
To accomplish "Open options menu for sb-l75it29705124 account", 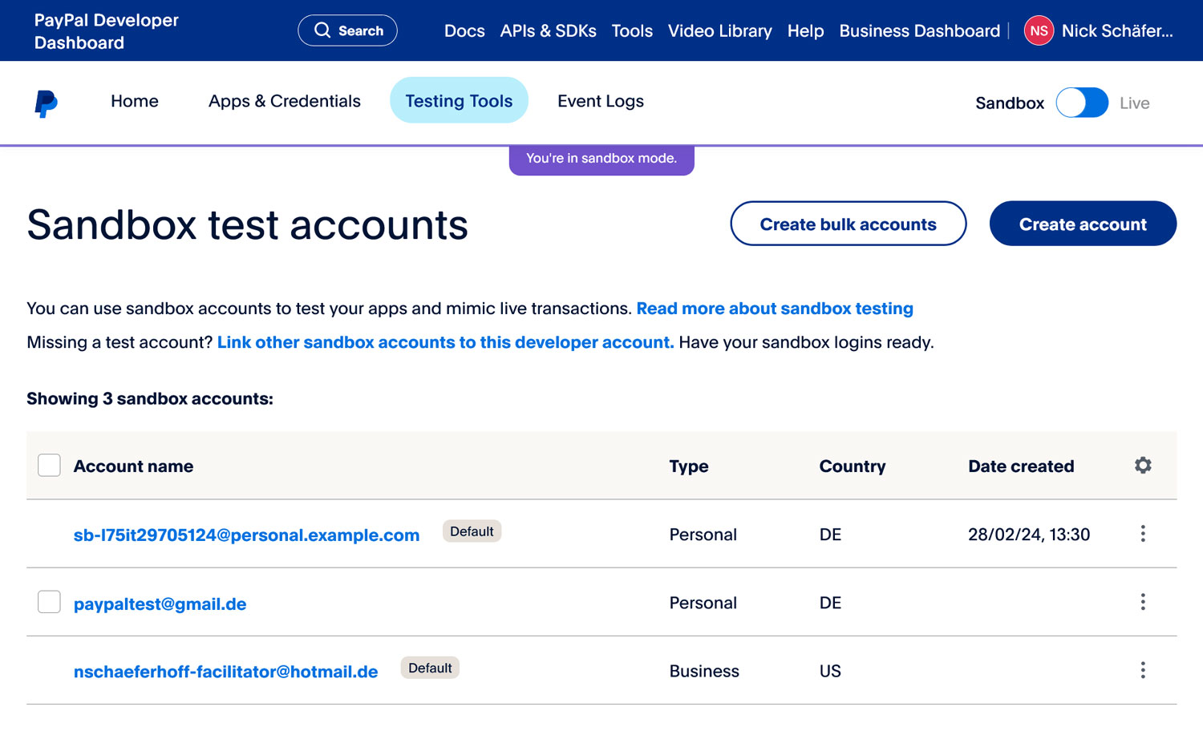I will coord(1143,534).
